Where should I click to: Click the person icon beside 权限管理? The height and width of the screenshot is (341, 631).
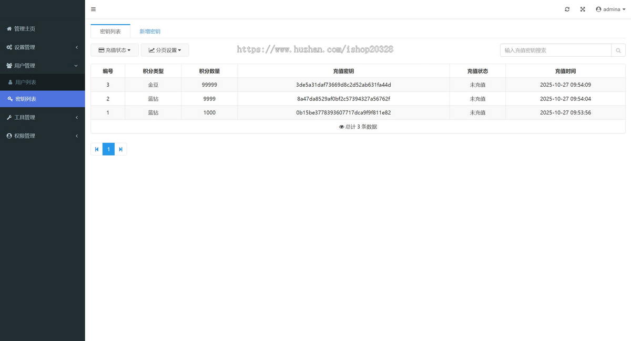click(9, 136)
